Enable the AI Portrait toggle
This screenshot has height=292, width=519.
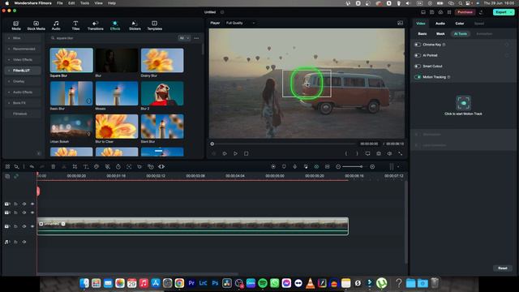point(418,55)
